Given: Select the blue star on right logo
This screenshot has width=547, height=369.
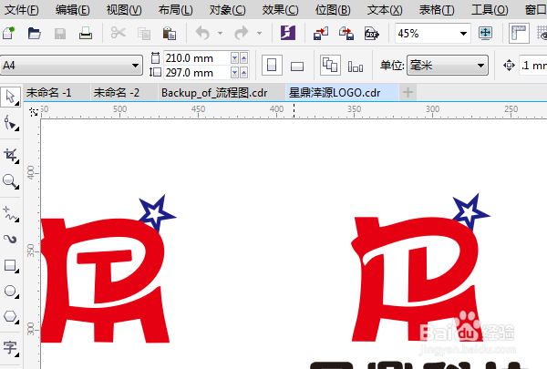Looking at the screenshot, I should coord(470,211).
